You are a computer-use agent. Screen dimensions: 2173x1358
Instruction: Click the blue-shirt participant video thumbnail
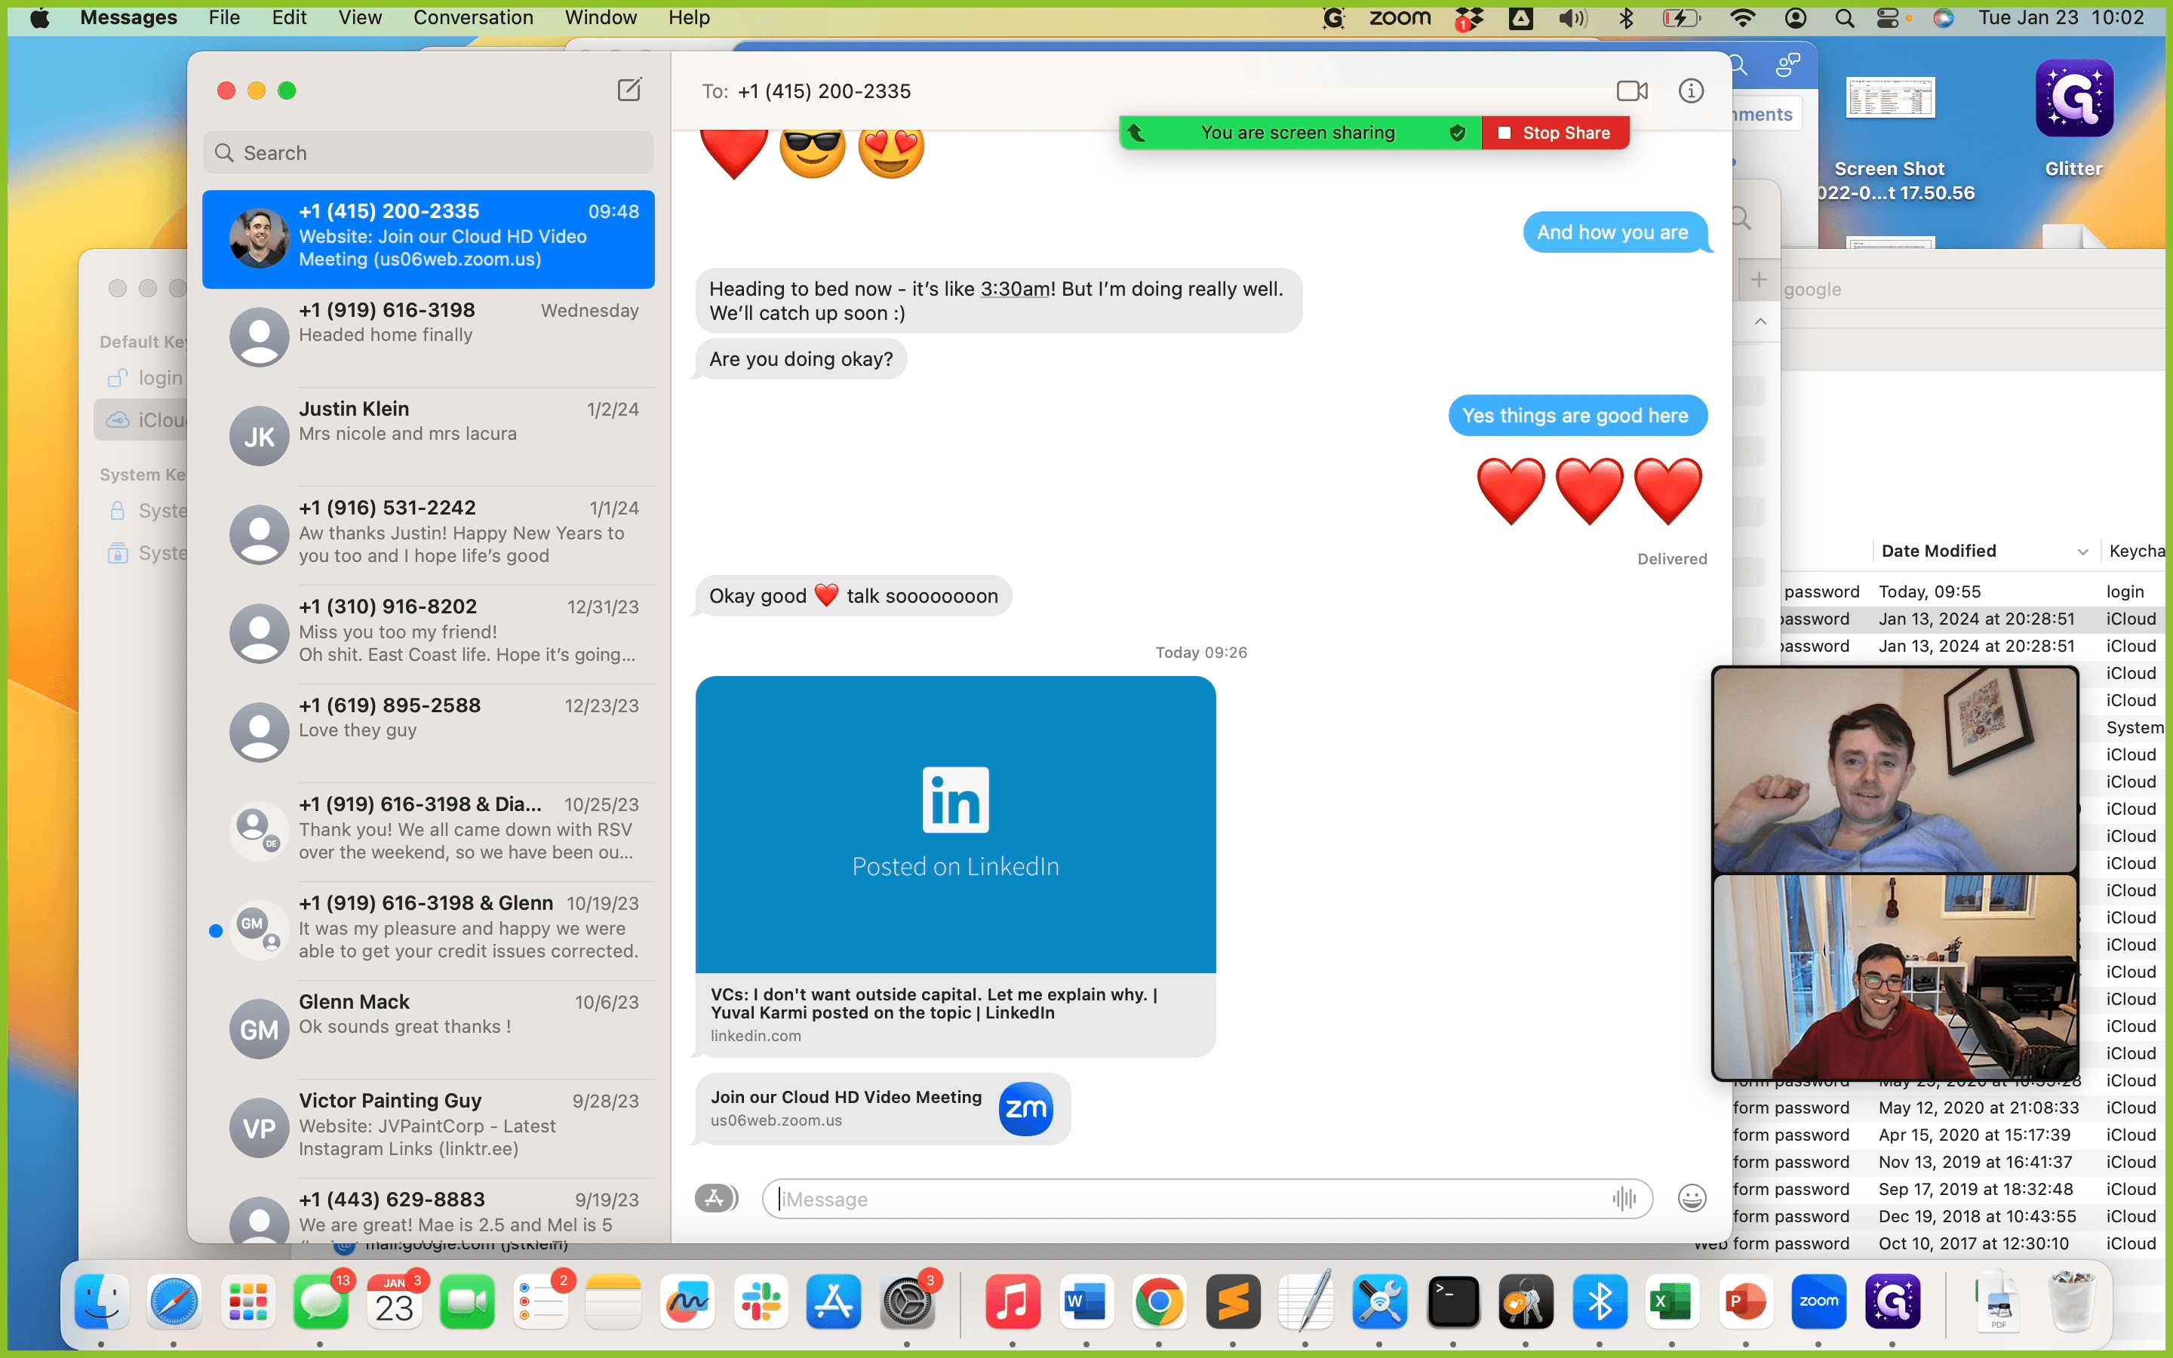pyautogui.click(x=1895, y=770)
